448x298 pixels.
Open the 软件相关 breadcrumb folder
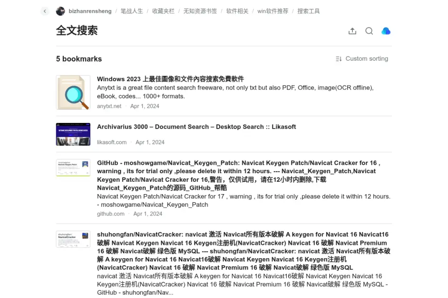[x=237, y=11]
